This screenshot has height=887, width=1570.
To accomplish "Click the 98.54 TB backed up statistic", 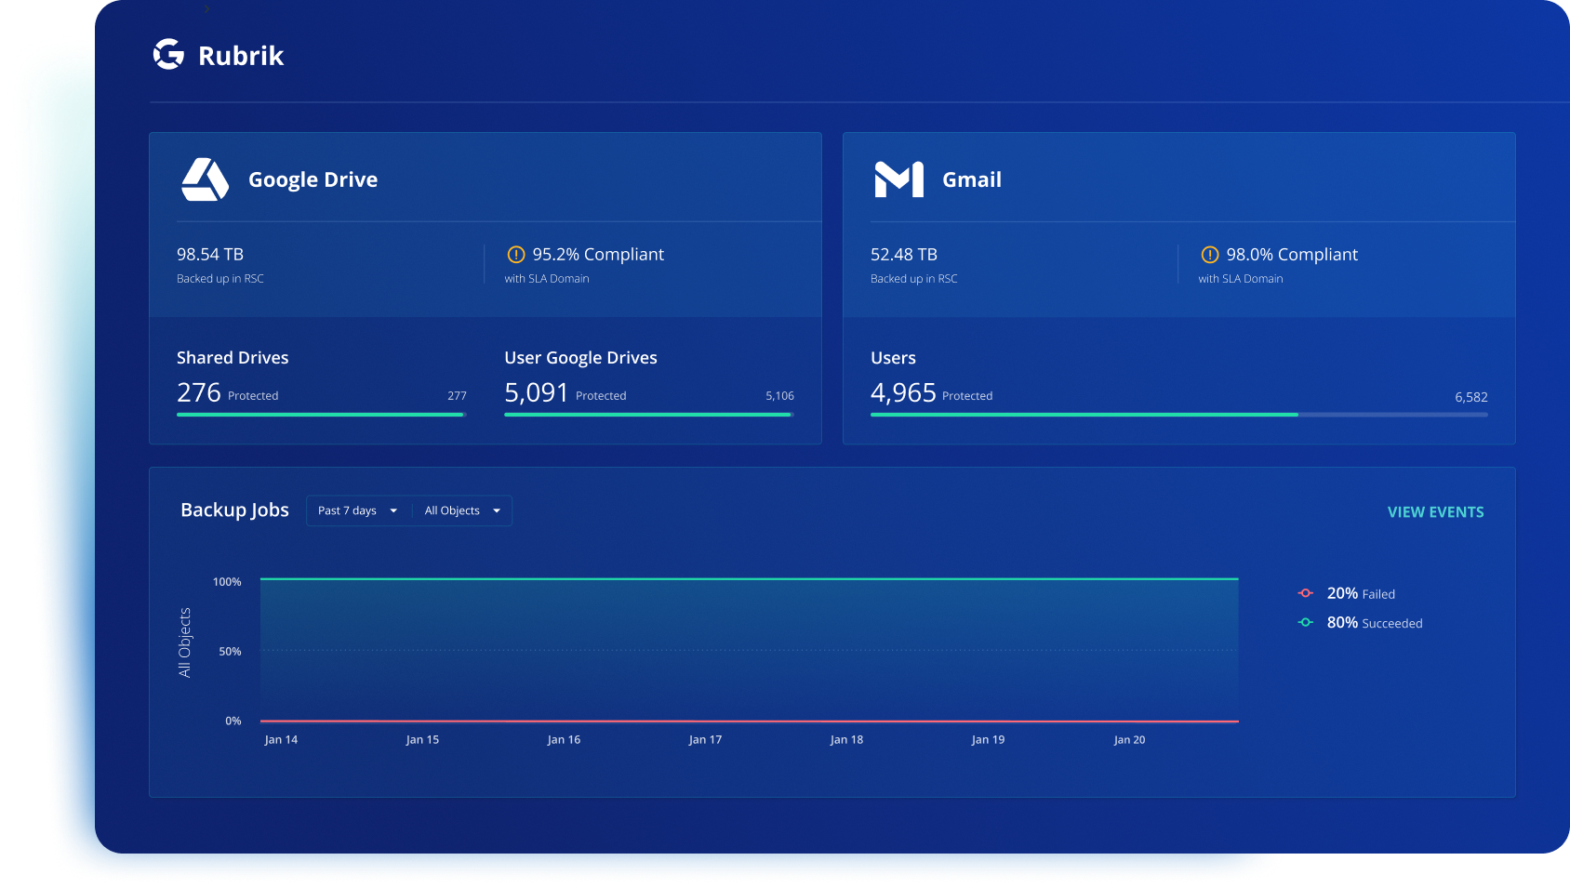I will [x=210, y=255].
